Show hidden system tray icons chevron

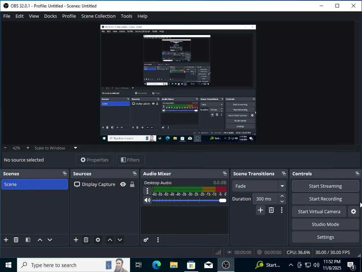click(x=291, y=265)
